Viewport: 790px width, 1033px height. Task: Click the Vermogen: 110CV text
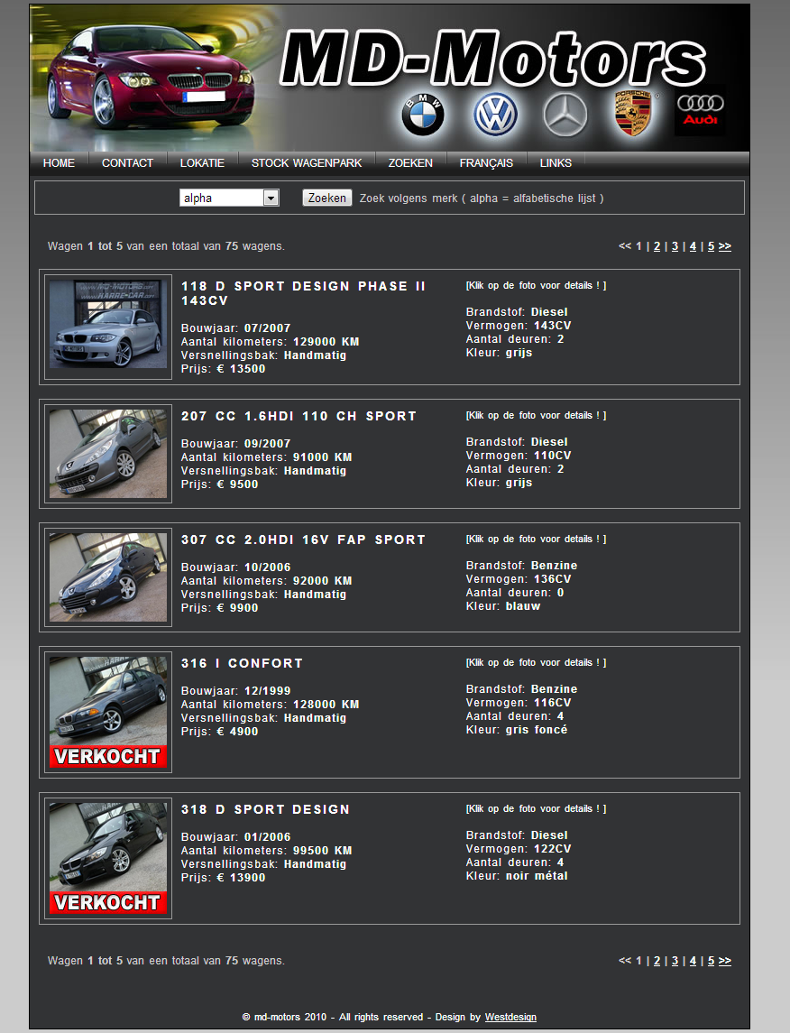(519, 456)
